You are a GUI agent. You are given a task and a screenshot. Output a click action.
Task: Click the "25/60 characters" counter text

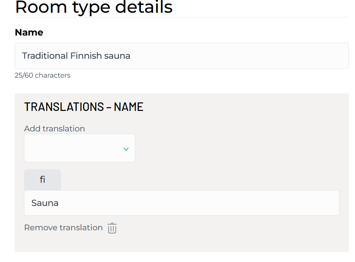43,75
